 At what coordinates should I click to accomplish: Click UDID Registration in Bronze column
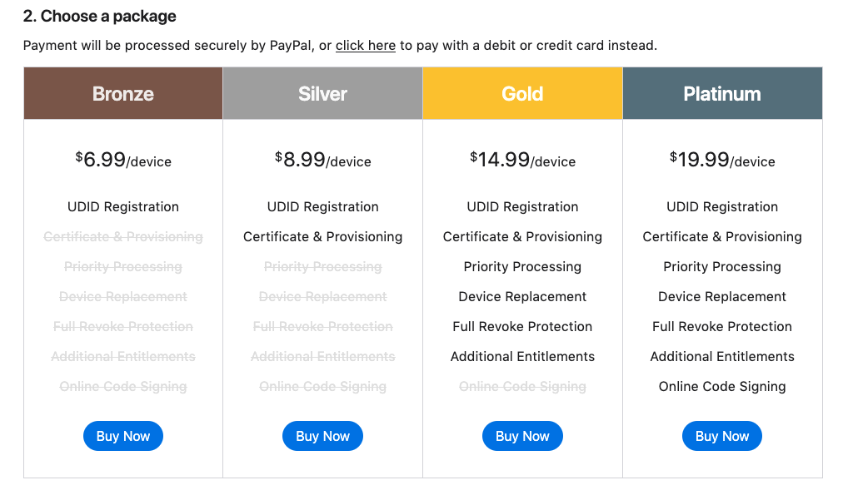click(123, 206)
